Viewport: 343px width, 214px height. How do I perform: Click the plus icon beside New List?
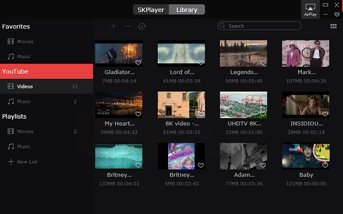(x=11, y=162)
